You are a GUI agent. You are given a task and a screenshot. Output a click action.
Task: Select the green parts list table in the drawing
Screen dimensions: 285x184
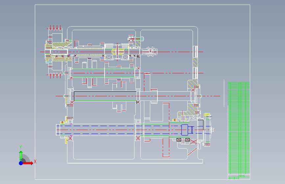(239, 131)
